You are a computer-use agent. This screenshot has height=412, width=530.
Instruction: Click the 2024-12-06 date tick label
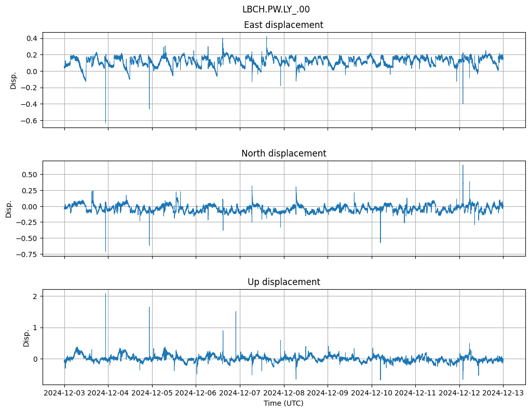196,393
